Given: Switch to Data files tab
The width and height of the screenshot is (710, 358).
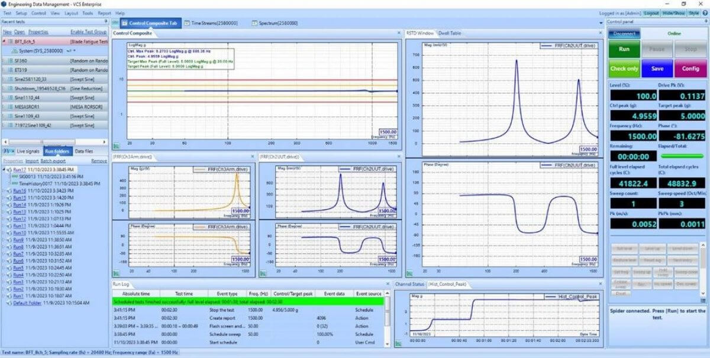Looking at the screenshot, I should pyautogui.click(x=83, y=151).
